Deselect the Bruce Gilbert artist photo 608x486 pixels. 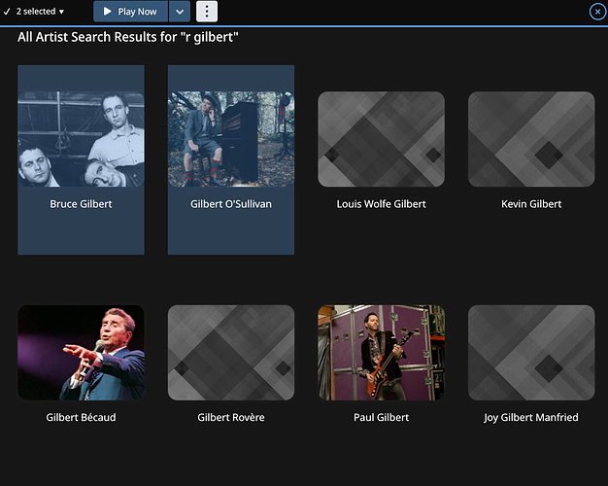click(x=81, y=139)
